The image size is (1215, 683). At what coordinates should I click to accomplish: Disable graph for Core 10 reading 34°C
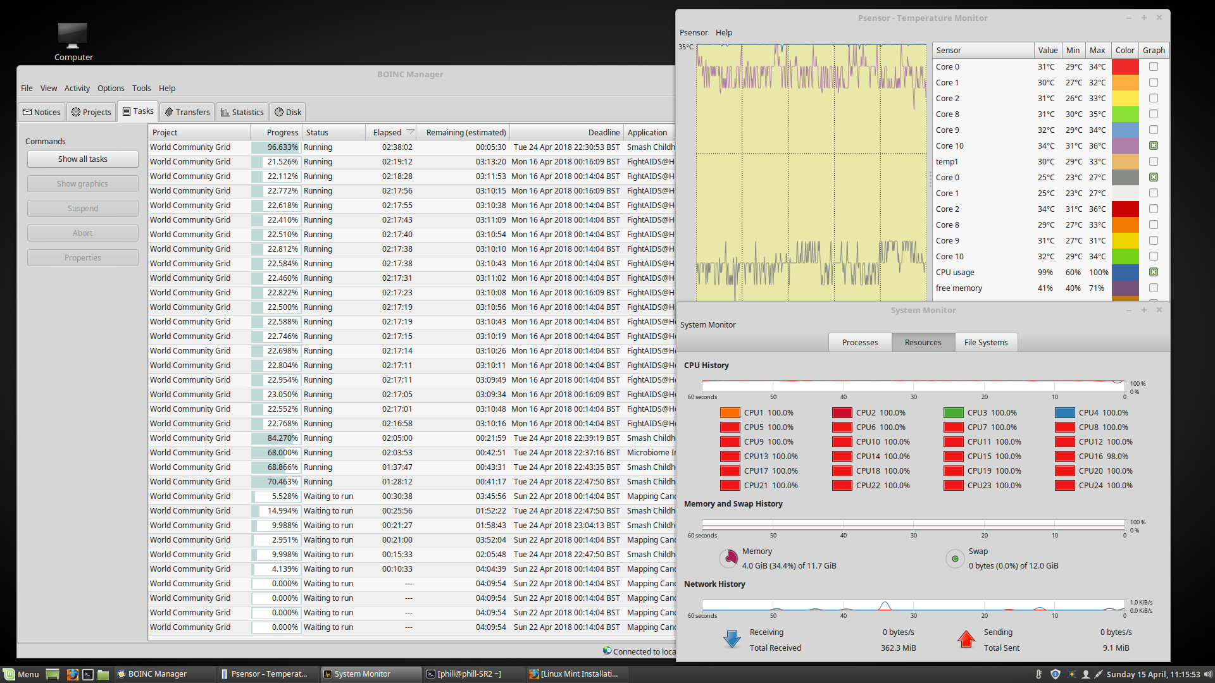(x=1154, y=145)
